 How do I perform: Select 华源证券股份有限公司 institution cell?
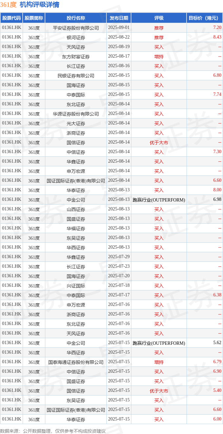click(x=76, y=114)
